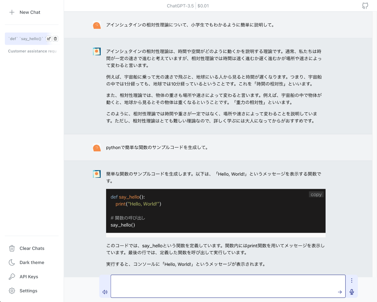Click the print("Hello, World!") code line
This screenshot has width=377, height=302.
click(138, 204)
